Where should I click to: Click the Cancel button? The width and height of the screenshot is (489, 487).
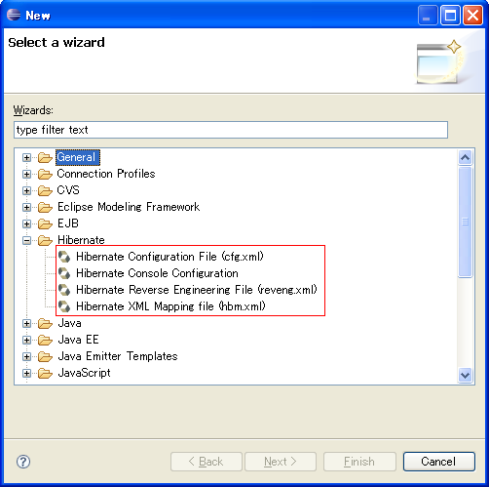(x=439, y=462)
